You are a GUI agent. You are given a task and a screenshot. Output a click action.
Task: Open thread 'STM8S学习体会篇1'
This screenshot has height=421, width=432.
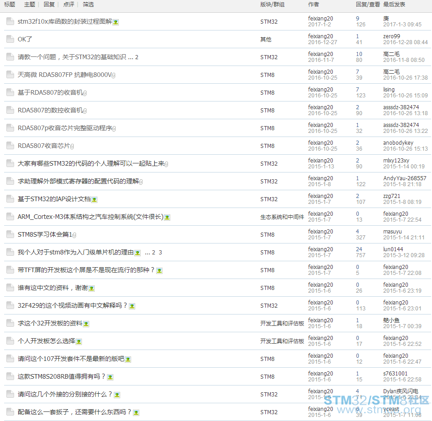pos(45,234)
